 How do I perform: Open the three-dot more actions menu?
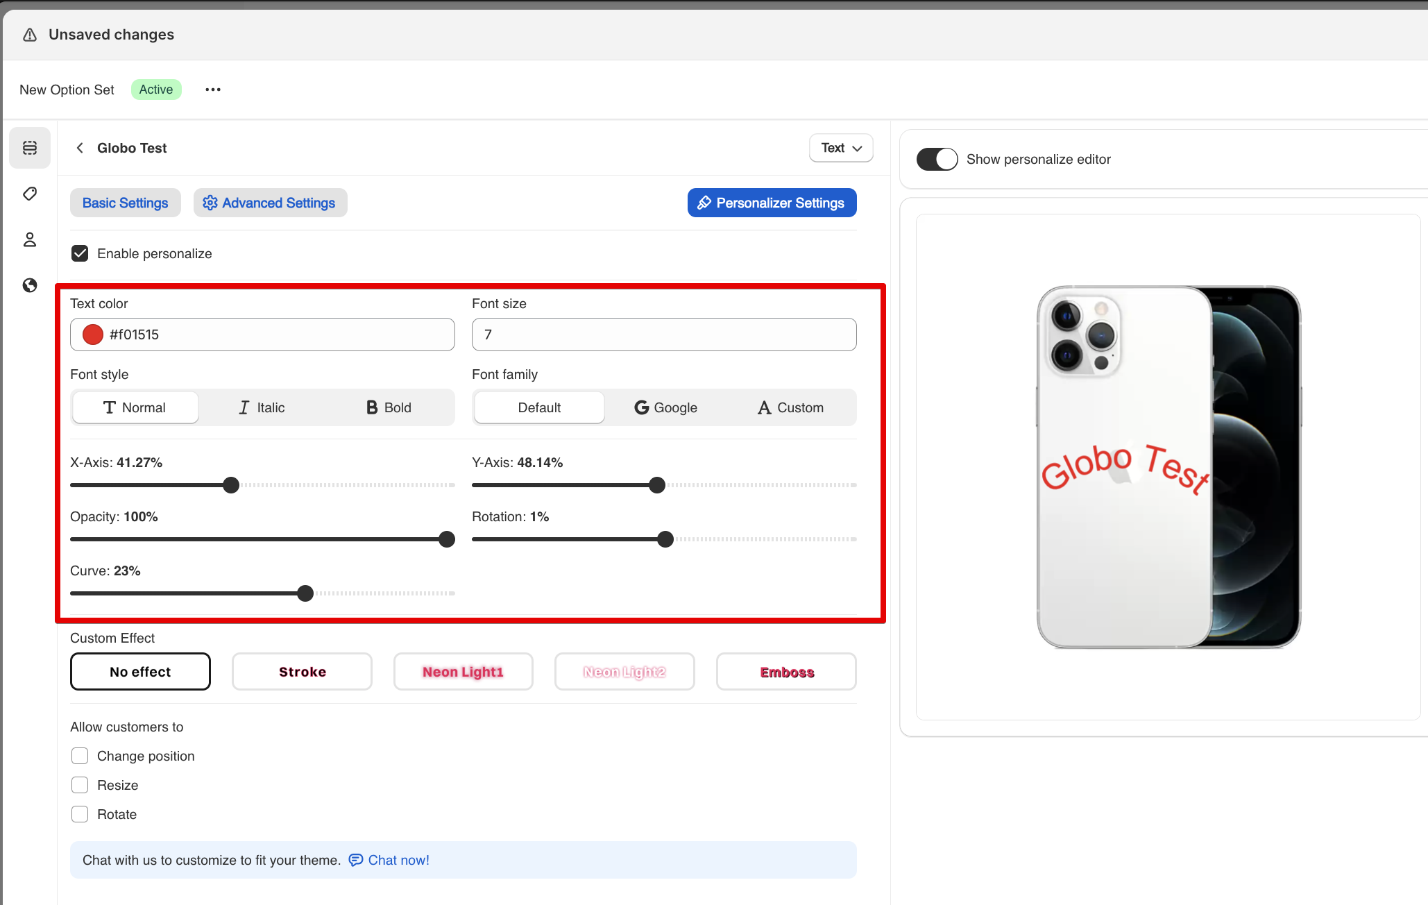click(213, 90)
